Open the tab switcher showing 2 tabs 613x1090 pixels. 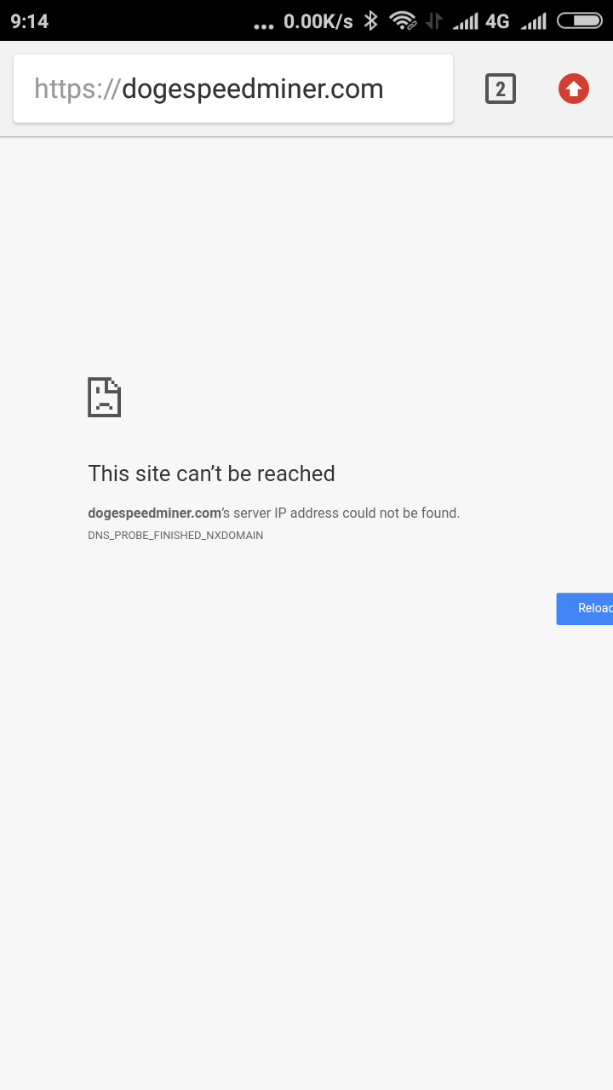click(x=501, y=89)
